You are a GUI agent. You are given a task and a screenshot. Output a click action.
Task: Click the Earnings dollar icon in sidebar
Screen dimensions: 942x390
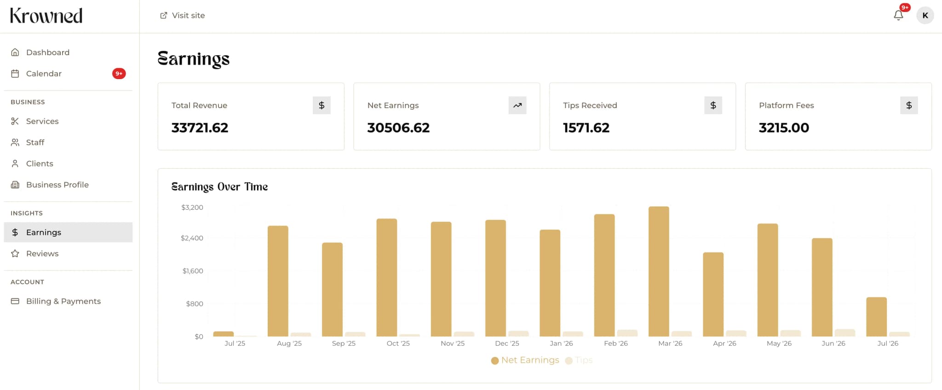coord(15,233)
